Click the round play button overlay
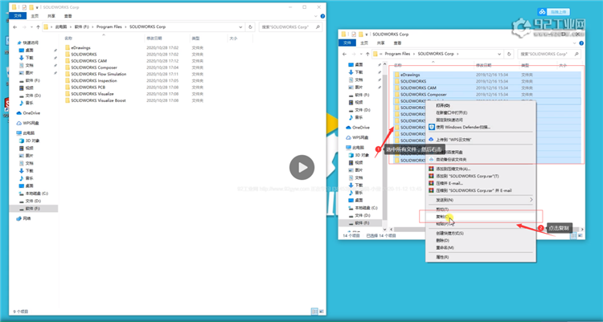Viewport: 603px width, 322px height. [301, 168]
